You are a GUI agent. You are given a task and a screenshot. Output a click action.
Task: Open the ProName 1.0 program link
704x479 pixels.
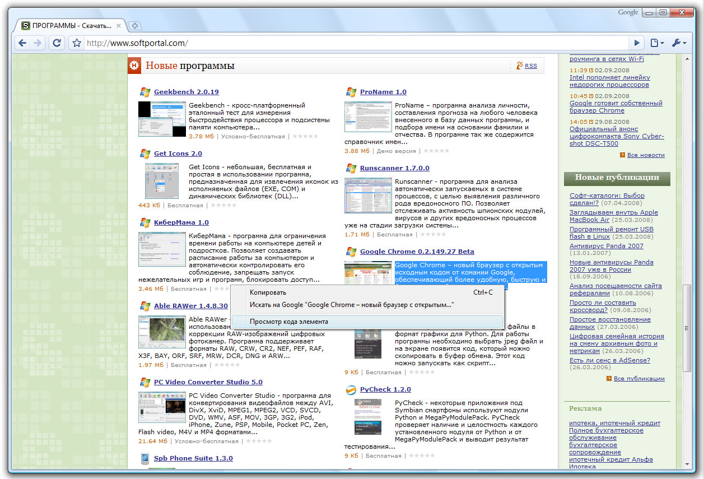coord(383,92)
